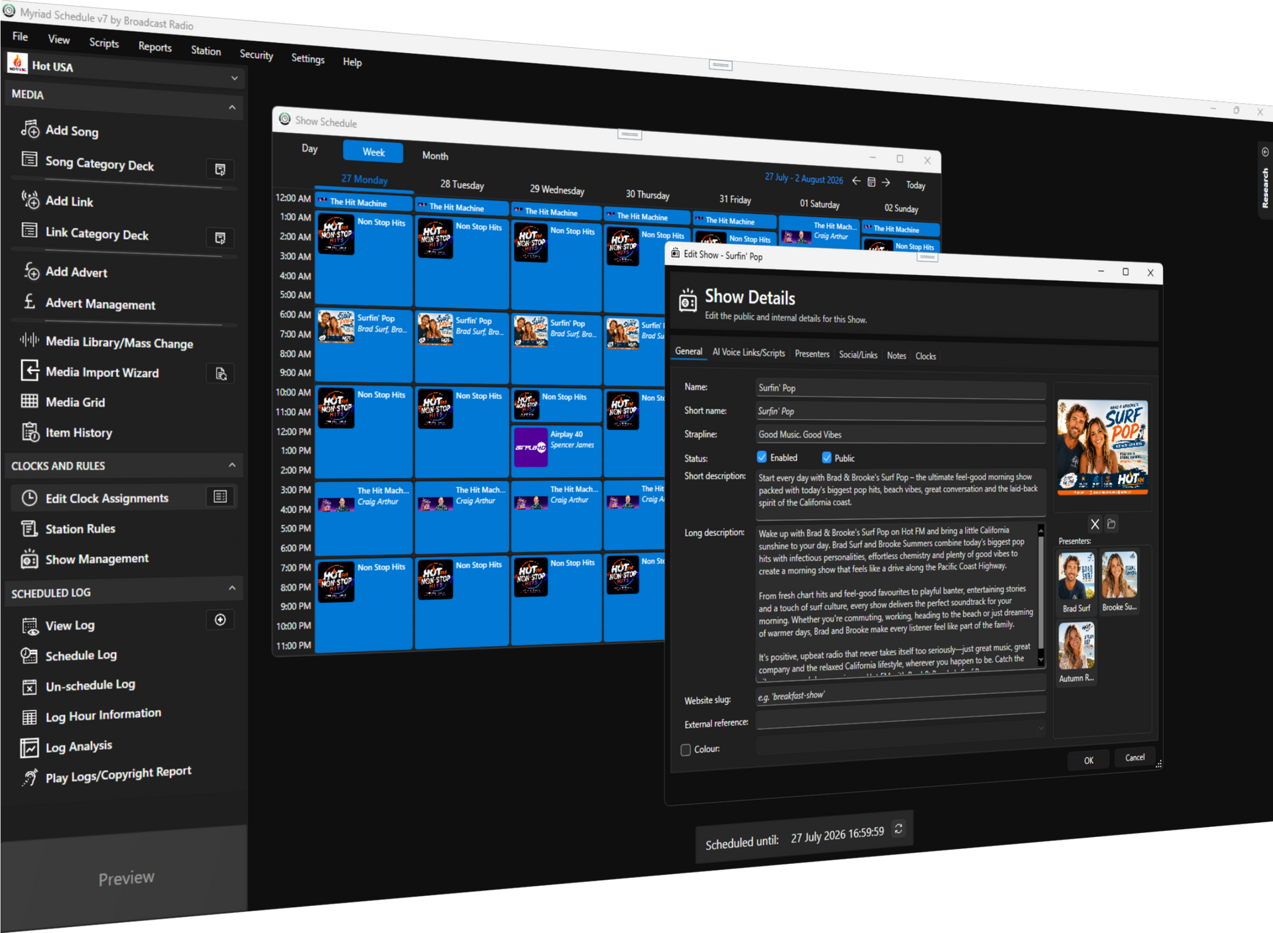The image size is (1273, 933).
Task: Click the Add Link icon
Action: [x=30, y=199]
